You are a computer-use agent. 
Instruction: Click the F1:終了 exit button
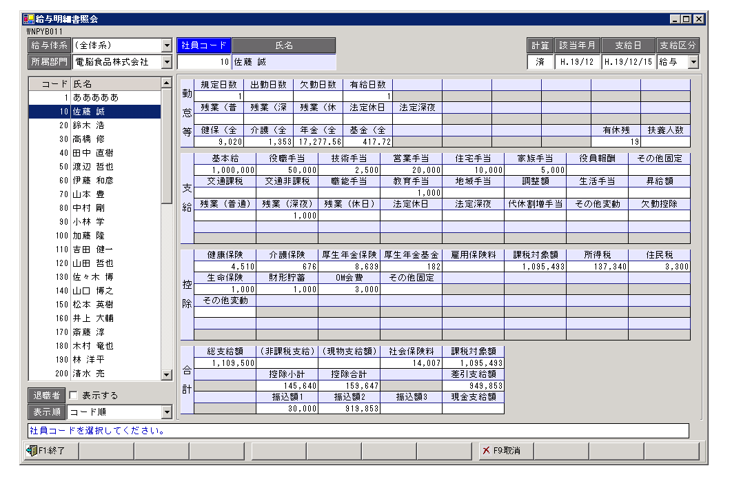point(50,451)
